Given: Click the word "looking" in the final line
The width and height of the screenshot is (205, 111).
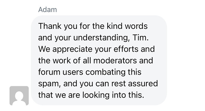Looking at the screenshot, I should pos(96,95).
